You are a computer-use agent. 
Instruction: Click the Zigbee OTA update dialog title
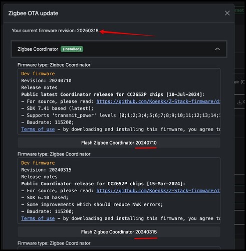click(x=33, y=13)
